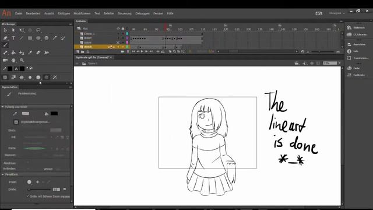Select the Eraser tool
The width and height of the screenshot is (373, 210).
(x=38, y=52)
